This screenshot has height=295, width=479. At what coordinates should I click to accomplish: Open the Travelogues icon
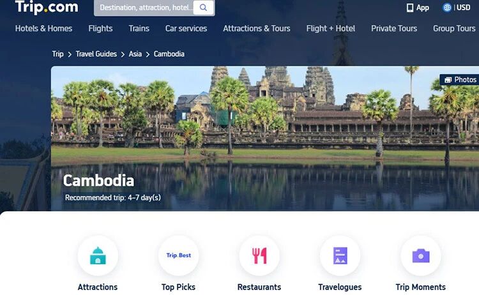coord(340,255)
